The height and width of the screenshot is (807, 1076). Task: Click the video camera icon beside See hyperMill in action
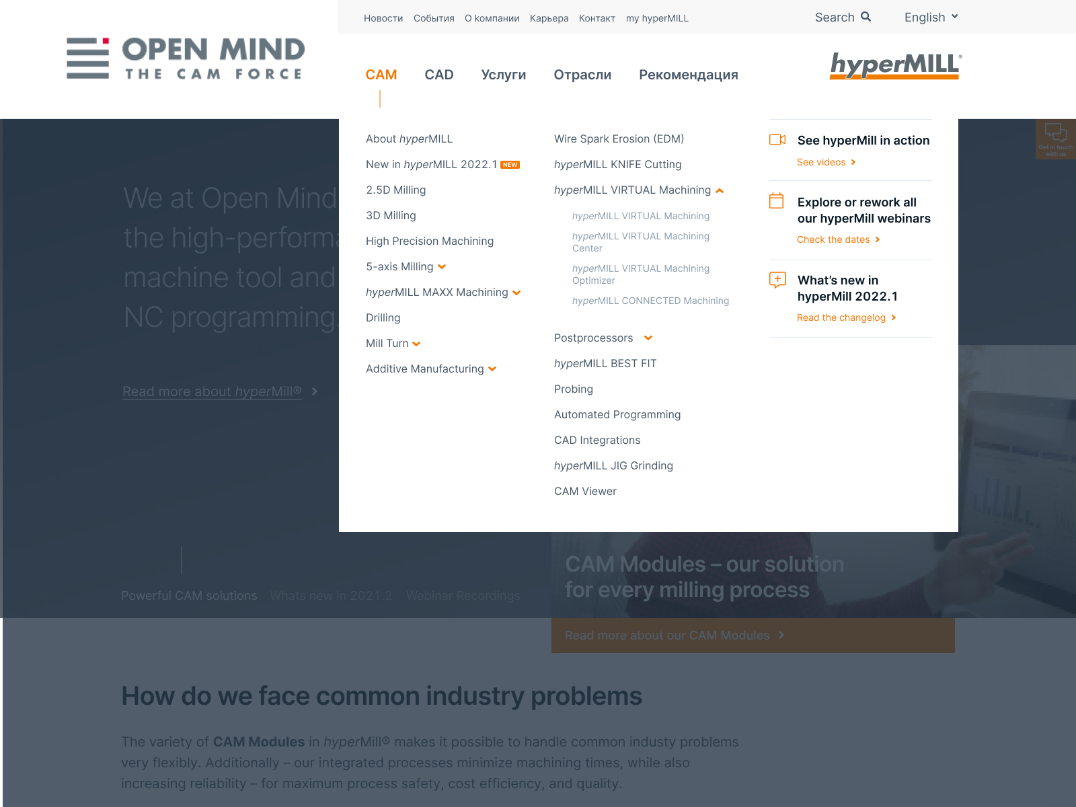[777, 140]
